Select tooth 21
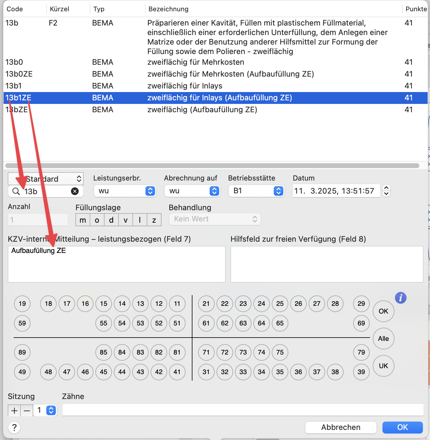 tap(206, 303)
